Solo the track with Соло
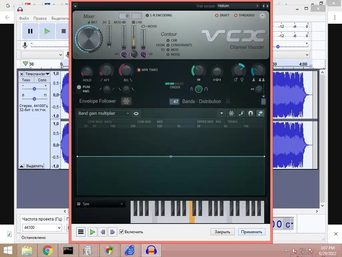 (42, 80)
